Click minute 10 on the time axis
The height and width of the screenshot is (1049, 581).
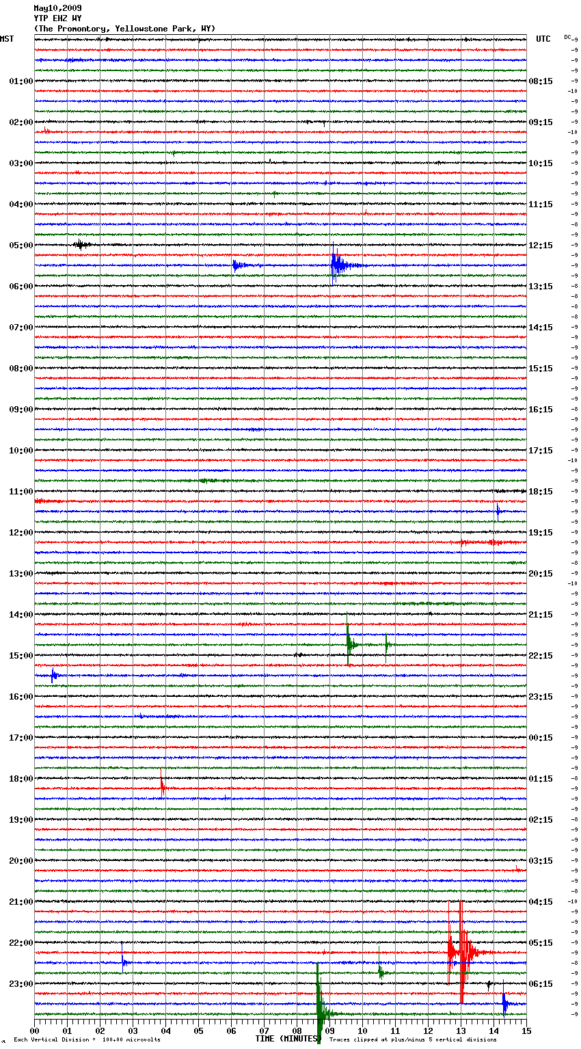point(362,1031)
